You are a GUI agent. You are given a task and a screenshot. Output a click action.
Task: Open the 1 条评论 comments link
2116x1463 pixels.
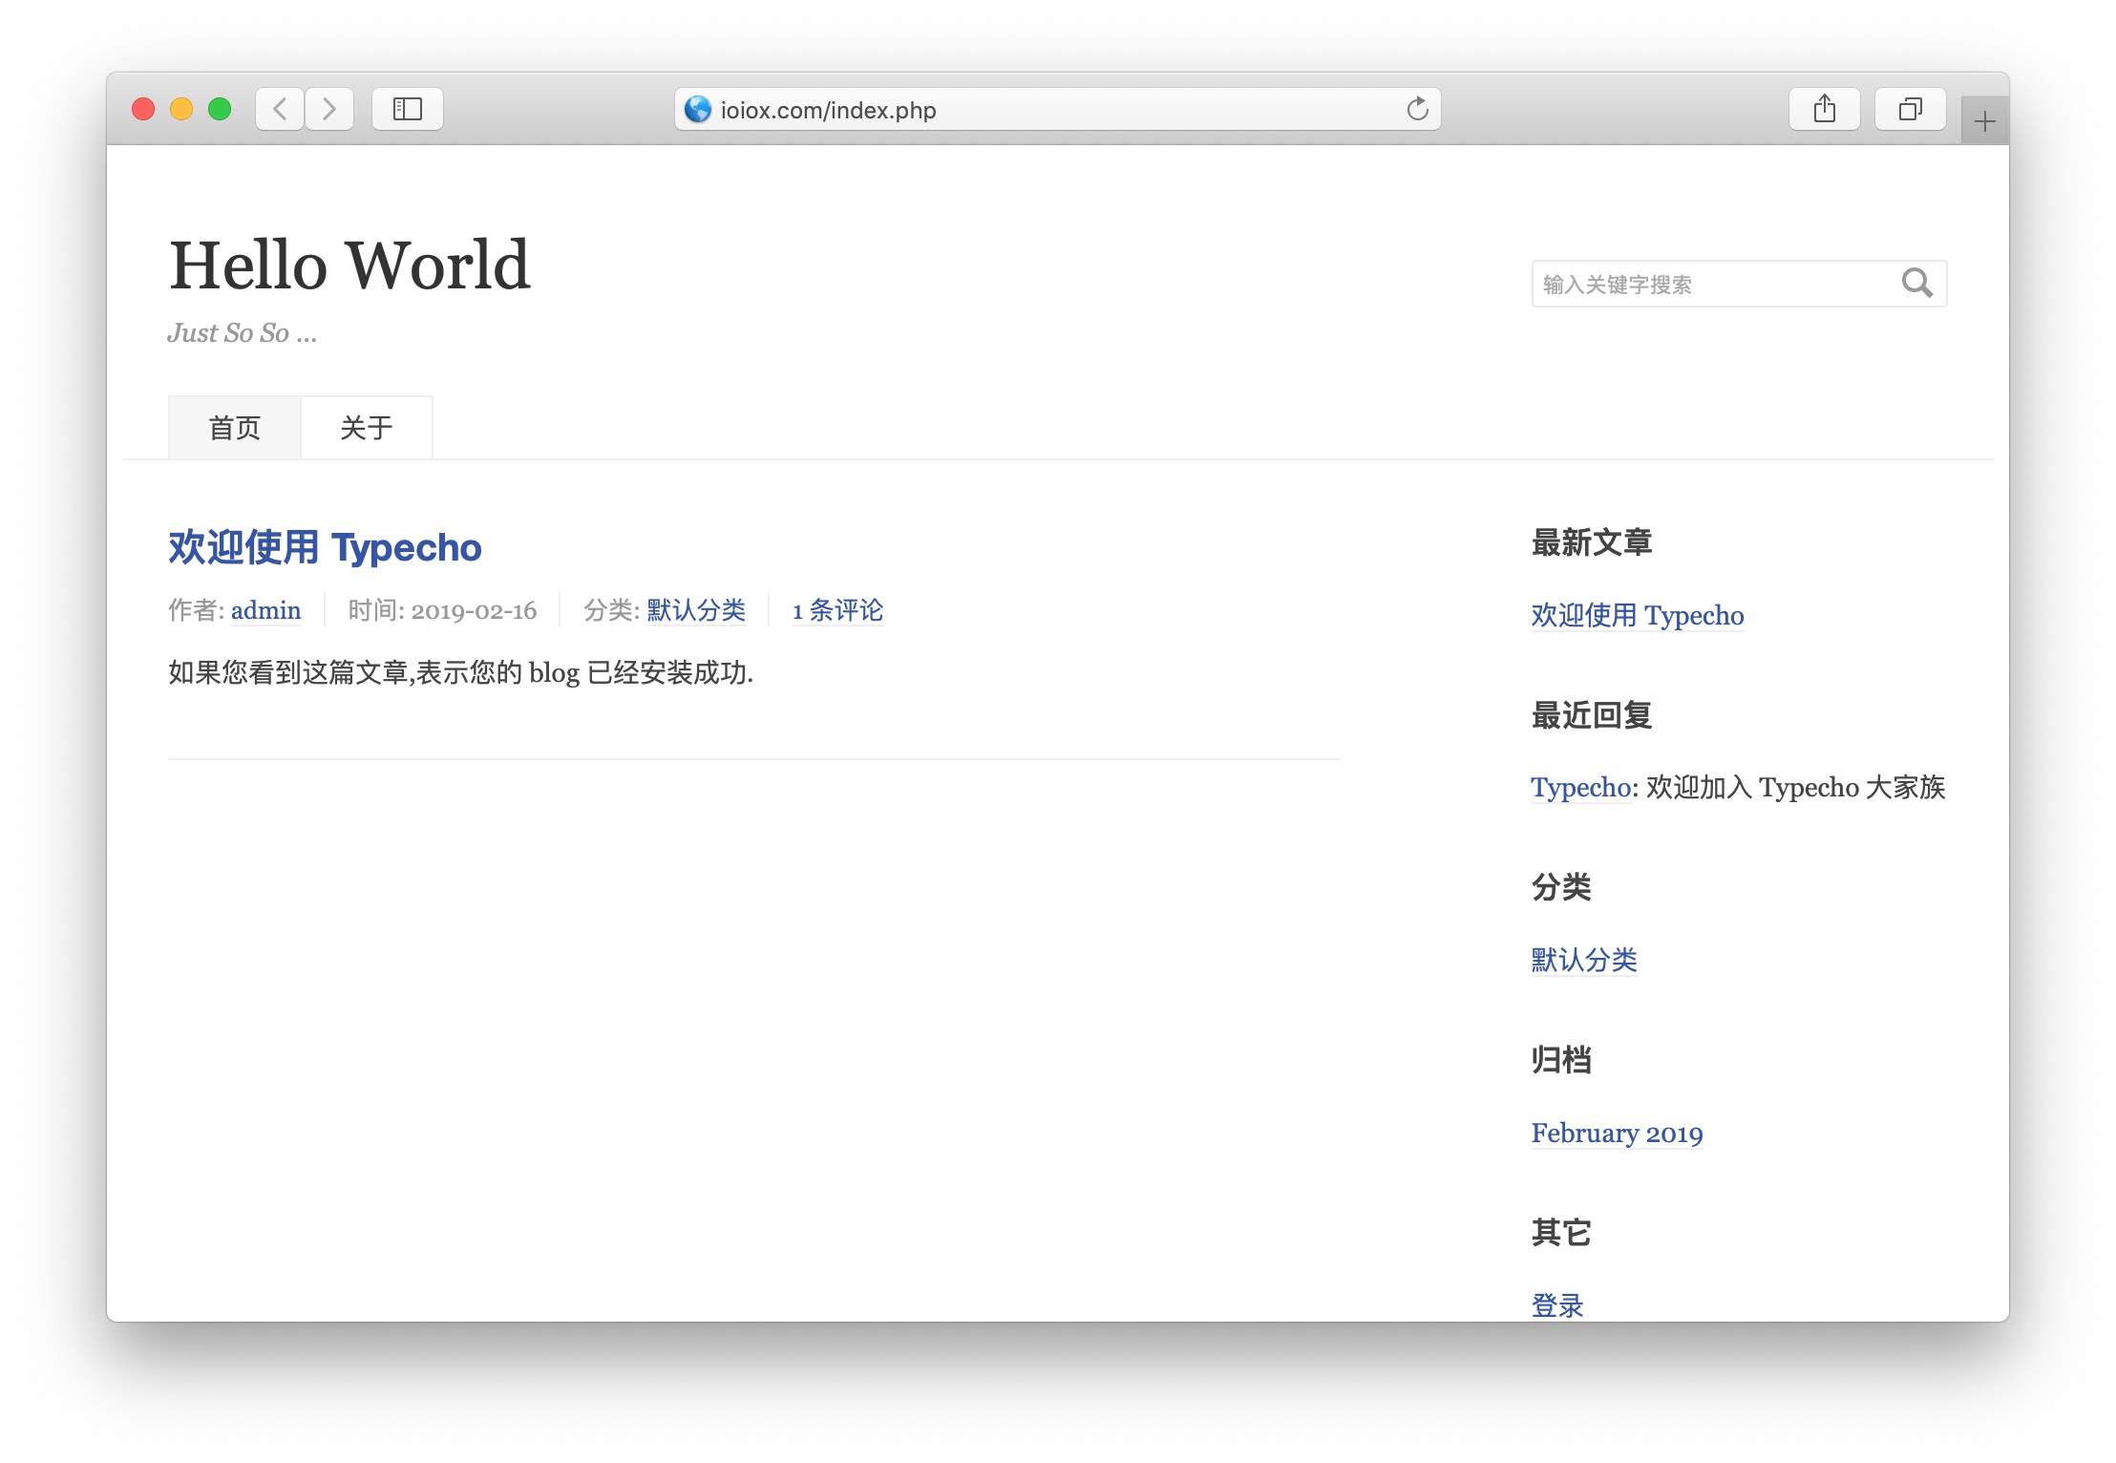[837, 610]
